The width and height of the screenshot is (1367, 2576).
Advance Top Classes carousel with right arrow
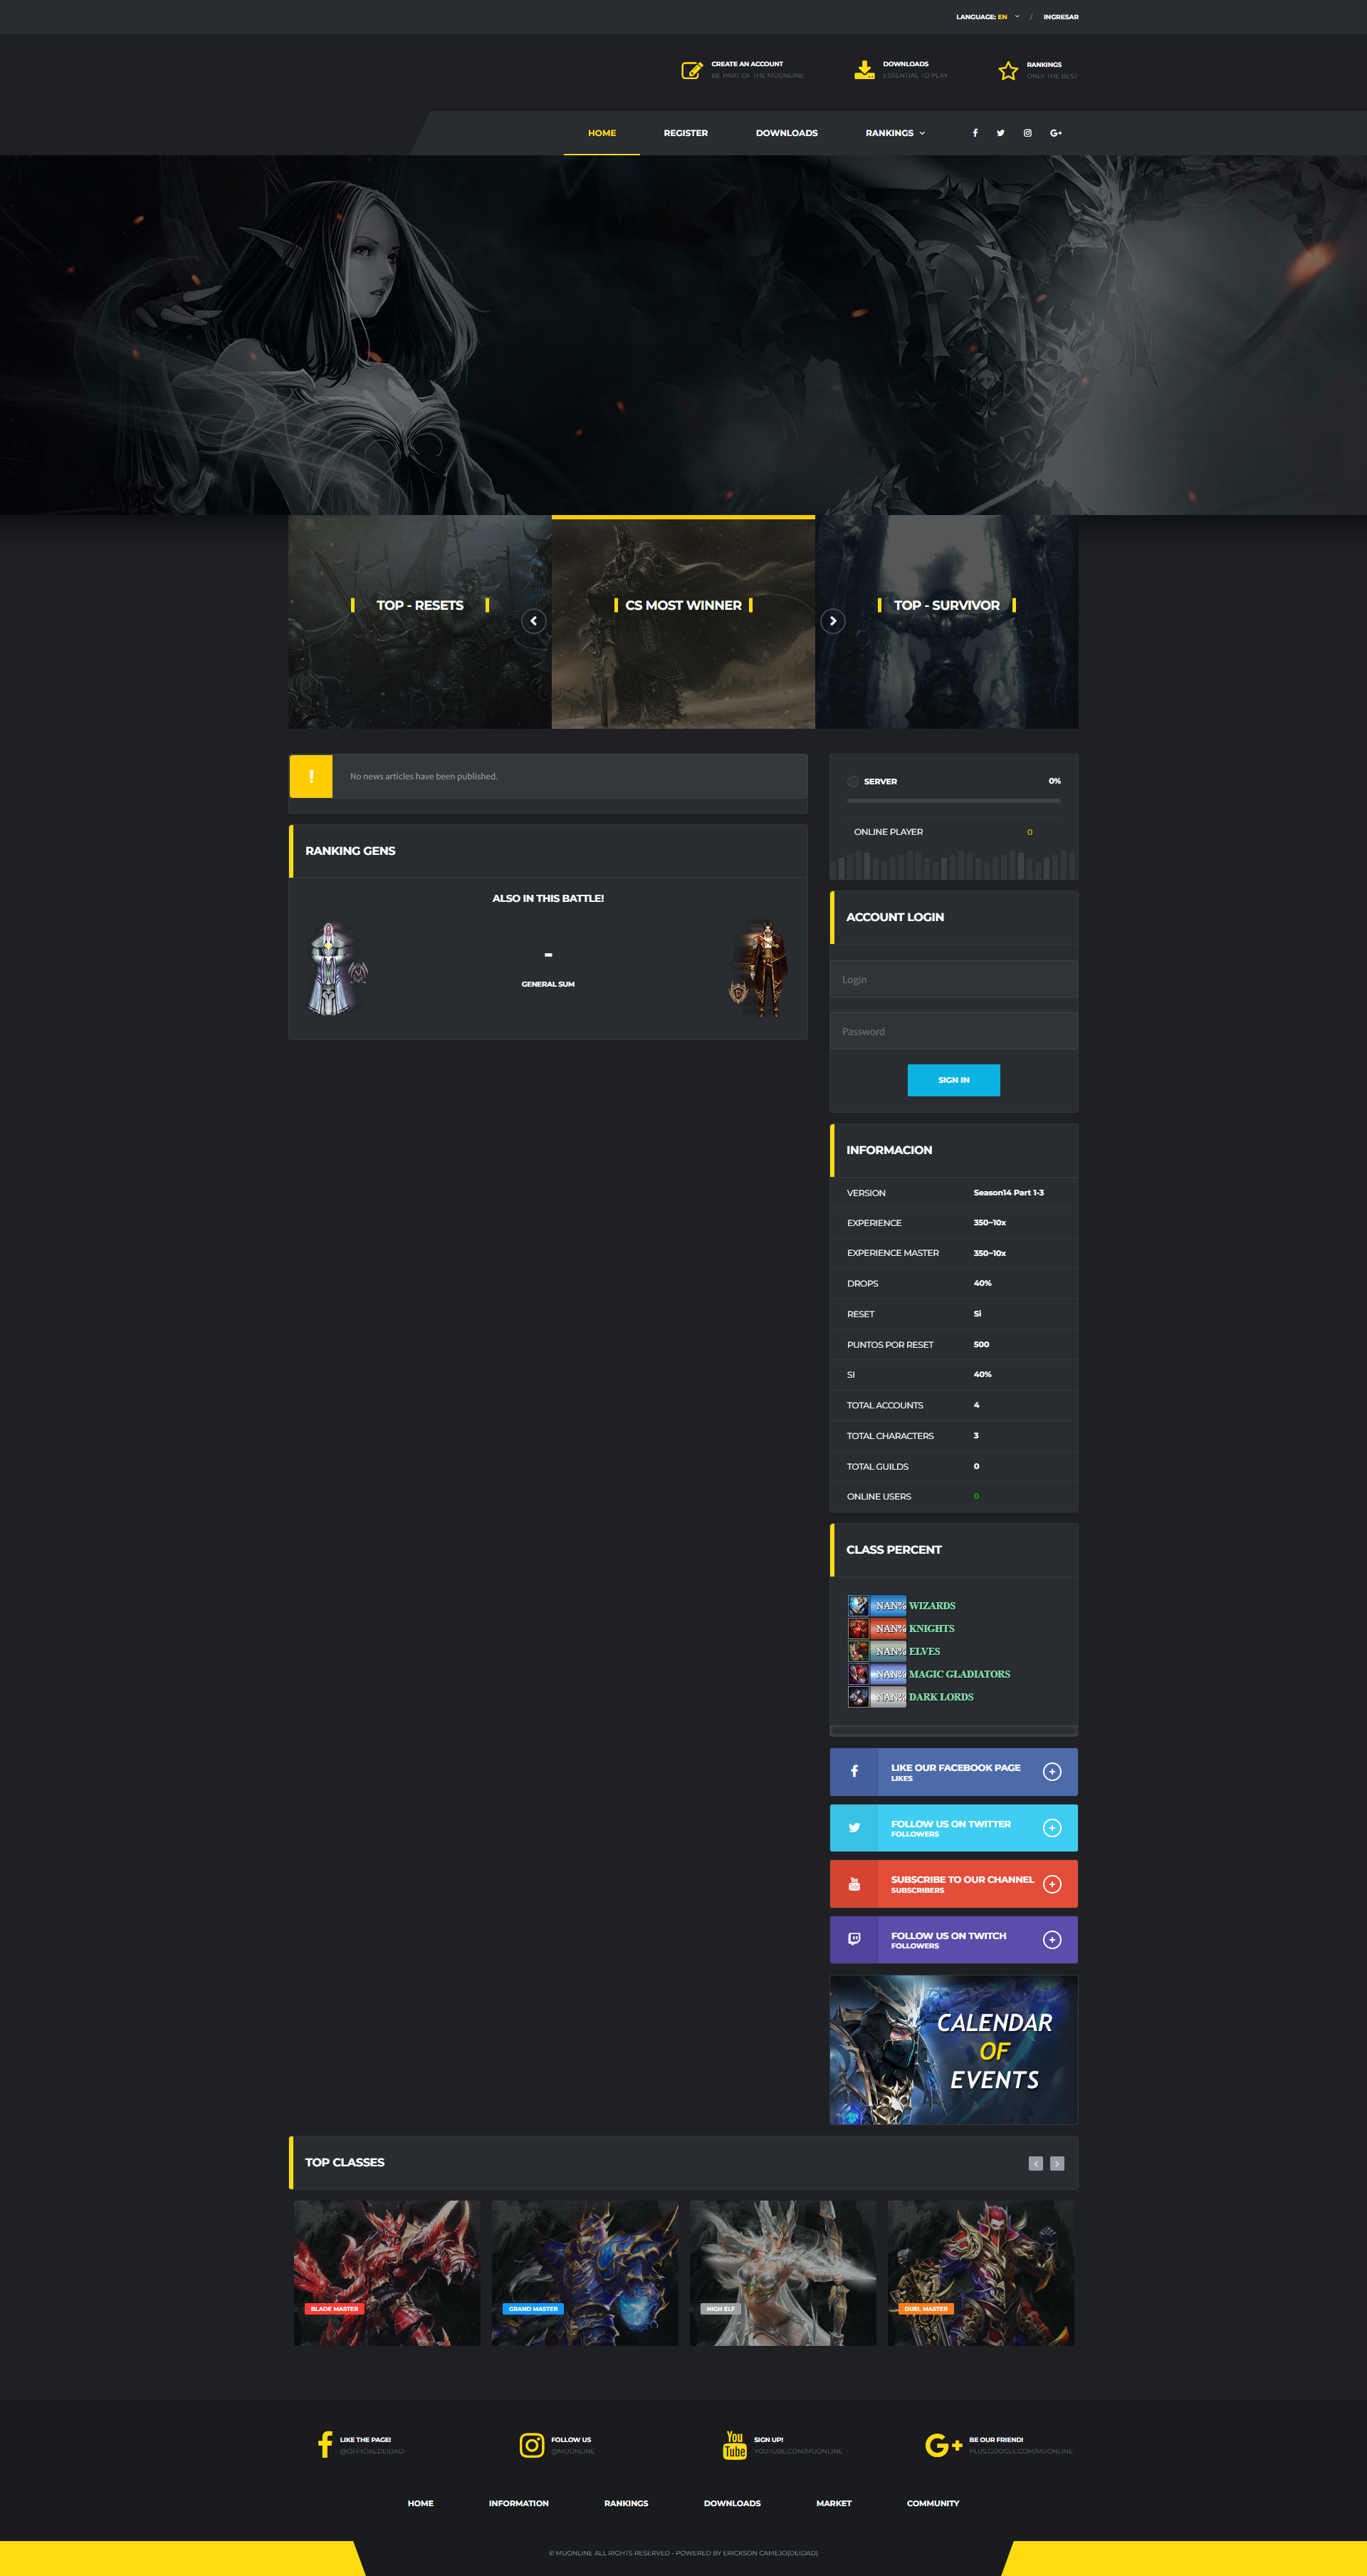pos(1057,2163)
